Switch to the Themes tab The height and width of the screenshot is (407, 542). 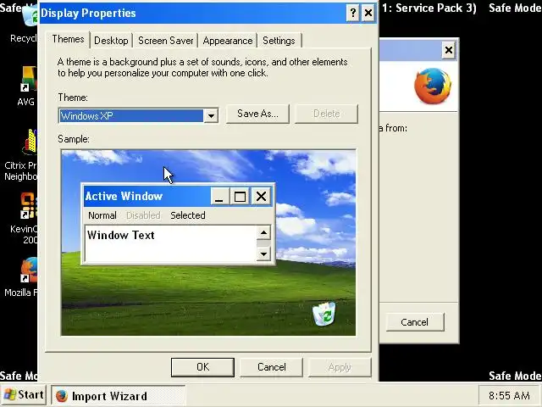click(68, 39)
